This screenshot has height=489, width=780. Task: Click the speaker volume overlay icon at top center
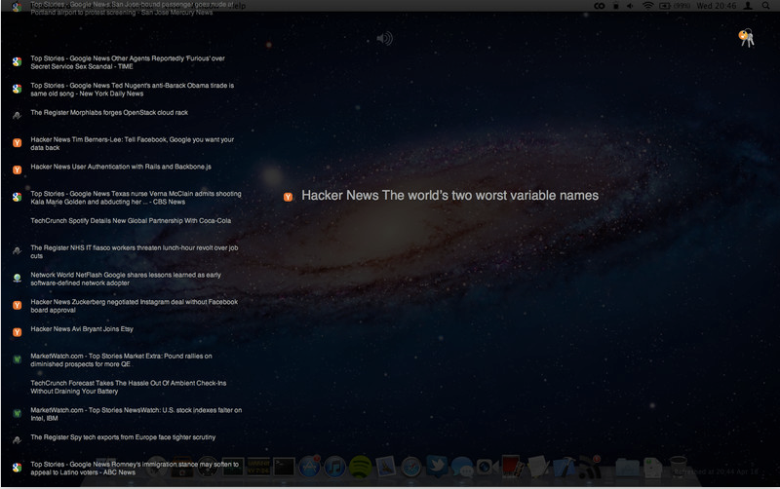click(x=384, y=38)
